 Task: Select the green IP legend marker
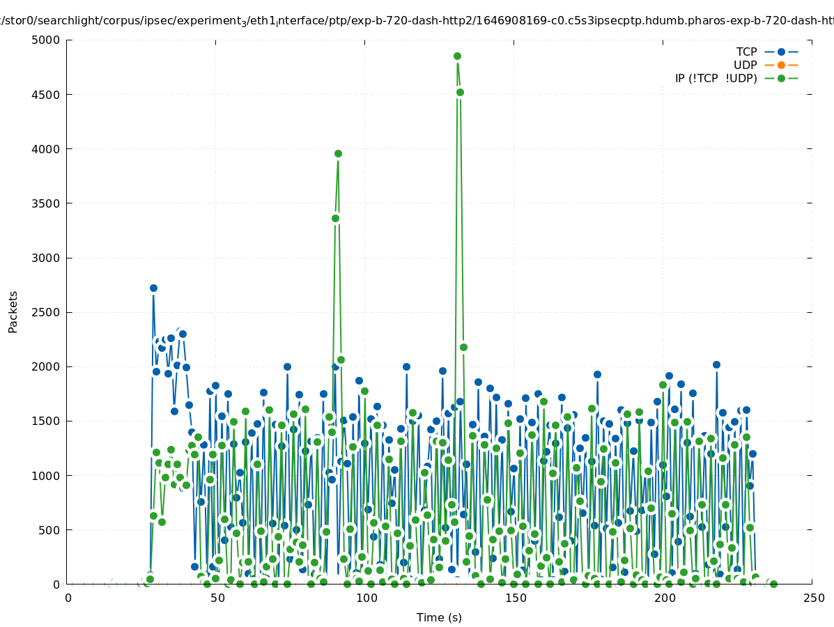coord(781,78)
